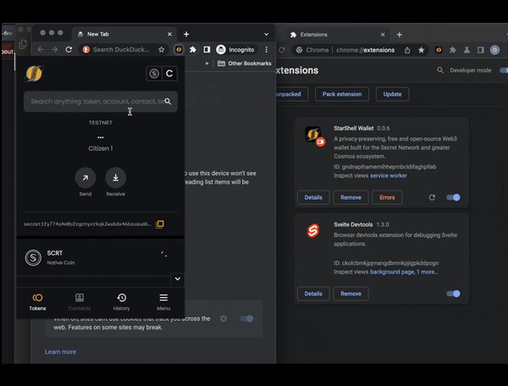This screenshot has width=508, height=386.
Task: Click the magnifier icon in the wallet search bar
Action: point(168,102)
